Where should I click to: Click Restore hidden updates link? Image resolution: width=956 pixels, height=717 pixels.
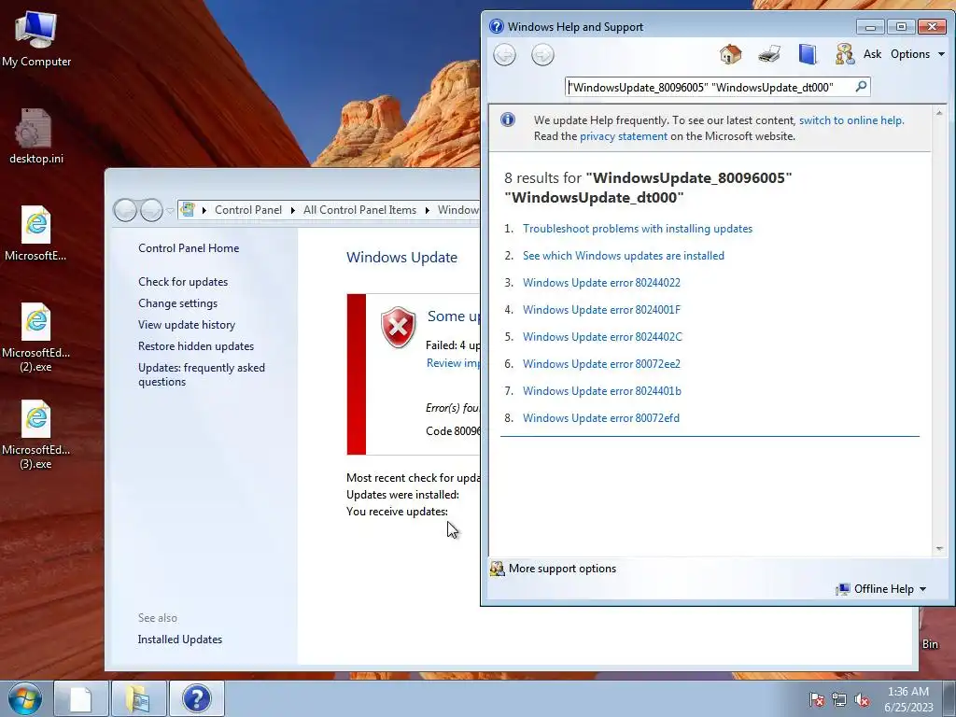pos(196,345)
